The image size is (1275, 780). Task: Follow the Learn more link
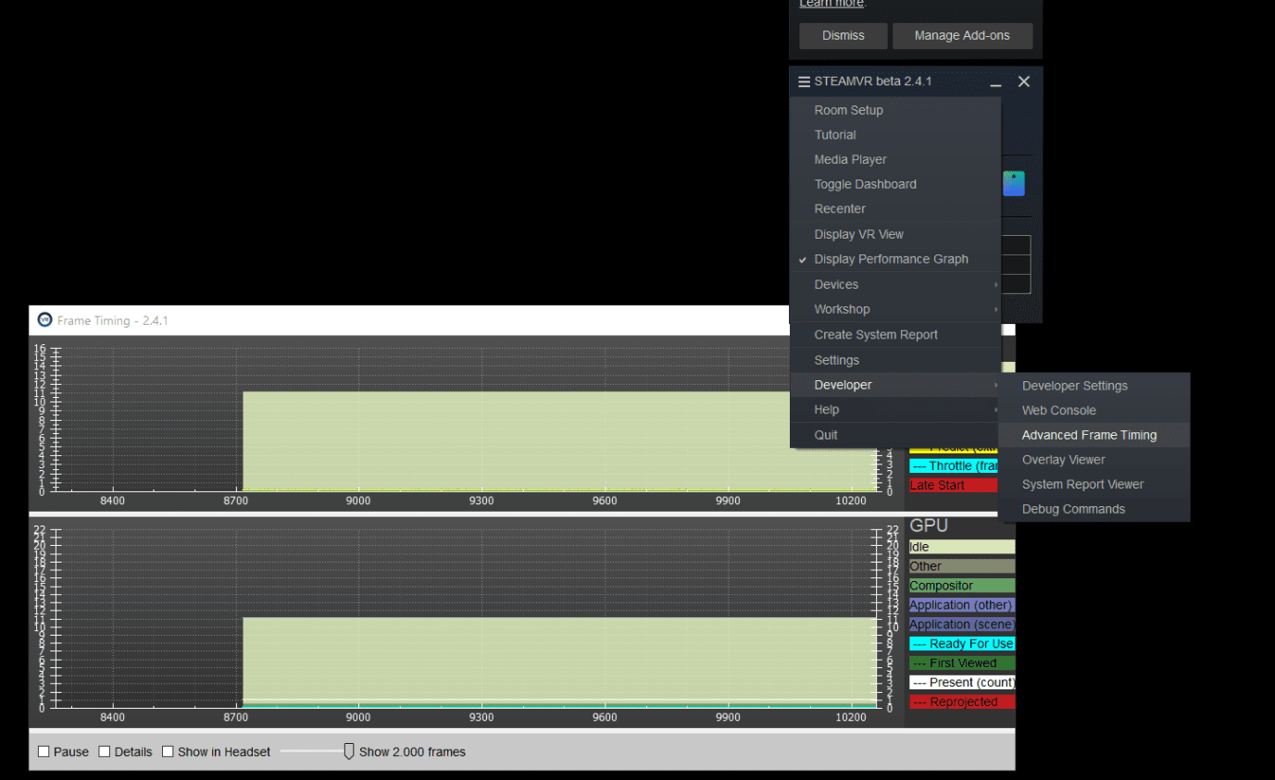(831, 4)
